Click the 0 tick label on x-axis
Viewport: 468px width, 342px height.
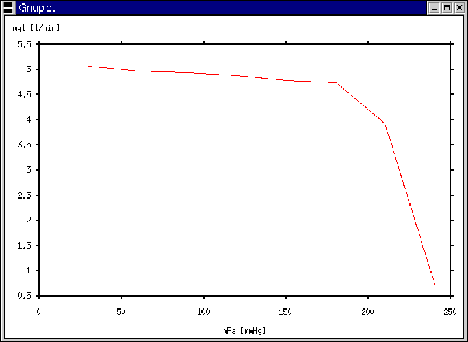pyautogui.click(x=39, y=311)
